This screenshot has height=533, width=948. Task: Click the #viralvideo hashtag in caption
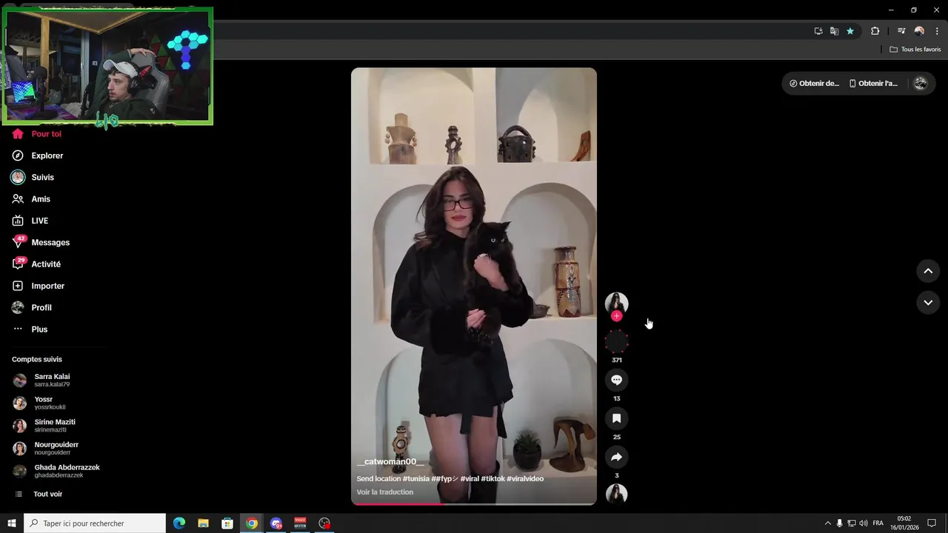click(x=525, y=479)
